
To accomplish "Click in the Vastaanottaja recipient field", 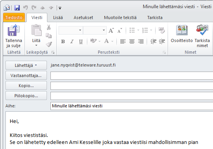I will 132,75.
